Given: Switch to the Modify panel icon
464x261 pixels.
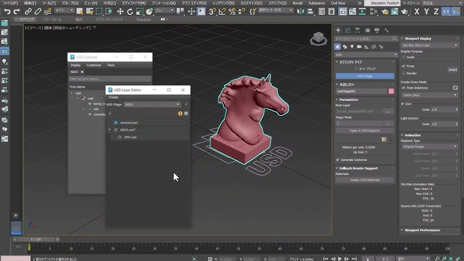Looking at the screenshot, I should (348, 30).
